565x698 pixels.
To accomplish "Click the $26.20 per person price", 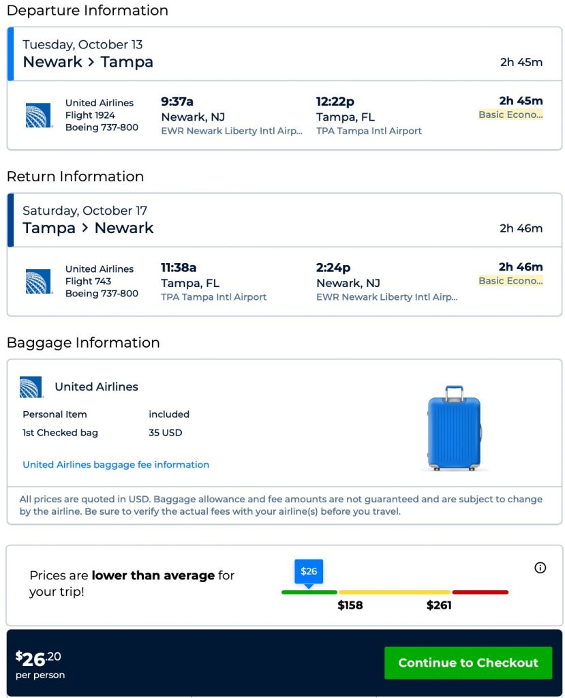I will [40, 663].
